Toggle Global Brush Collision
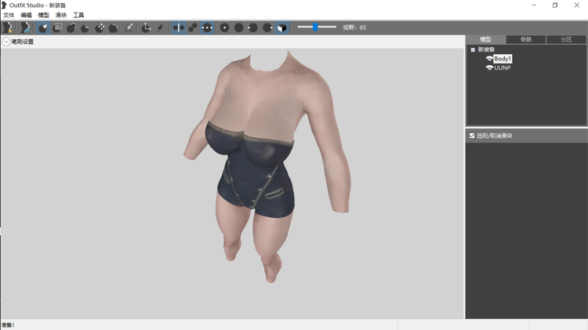Viewport: 588px width, 330px height. 208,27
